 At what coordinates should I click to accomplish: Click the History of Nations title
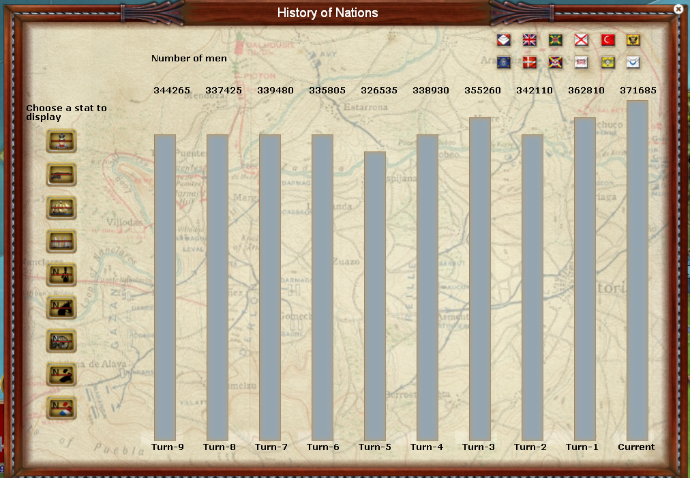[327, 13]
